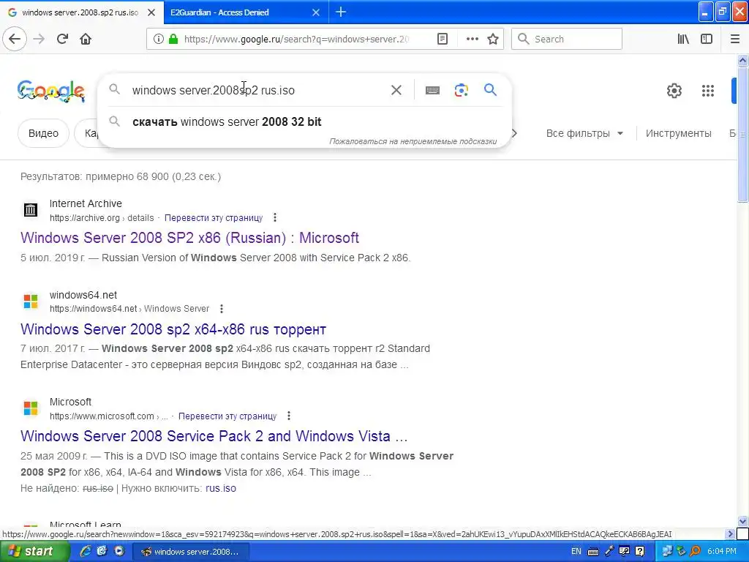This screenshot has height=562, width=749.
Task: Launch Windows Media Player from quick launch
Action: pos(119,551)
